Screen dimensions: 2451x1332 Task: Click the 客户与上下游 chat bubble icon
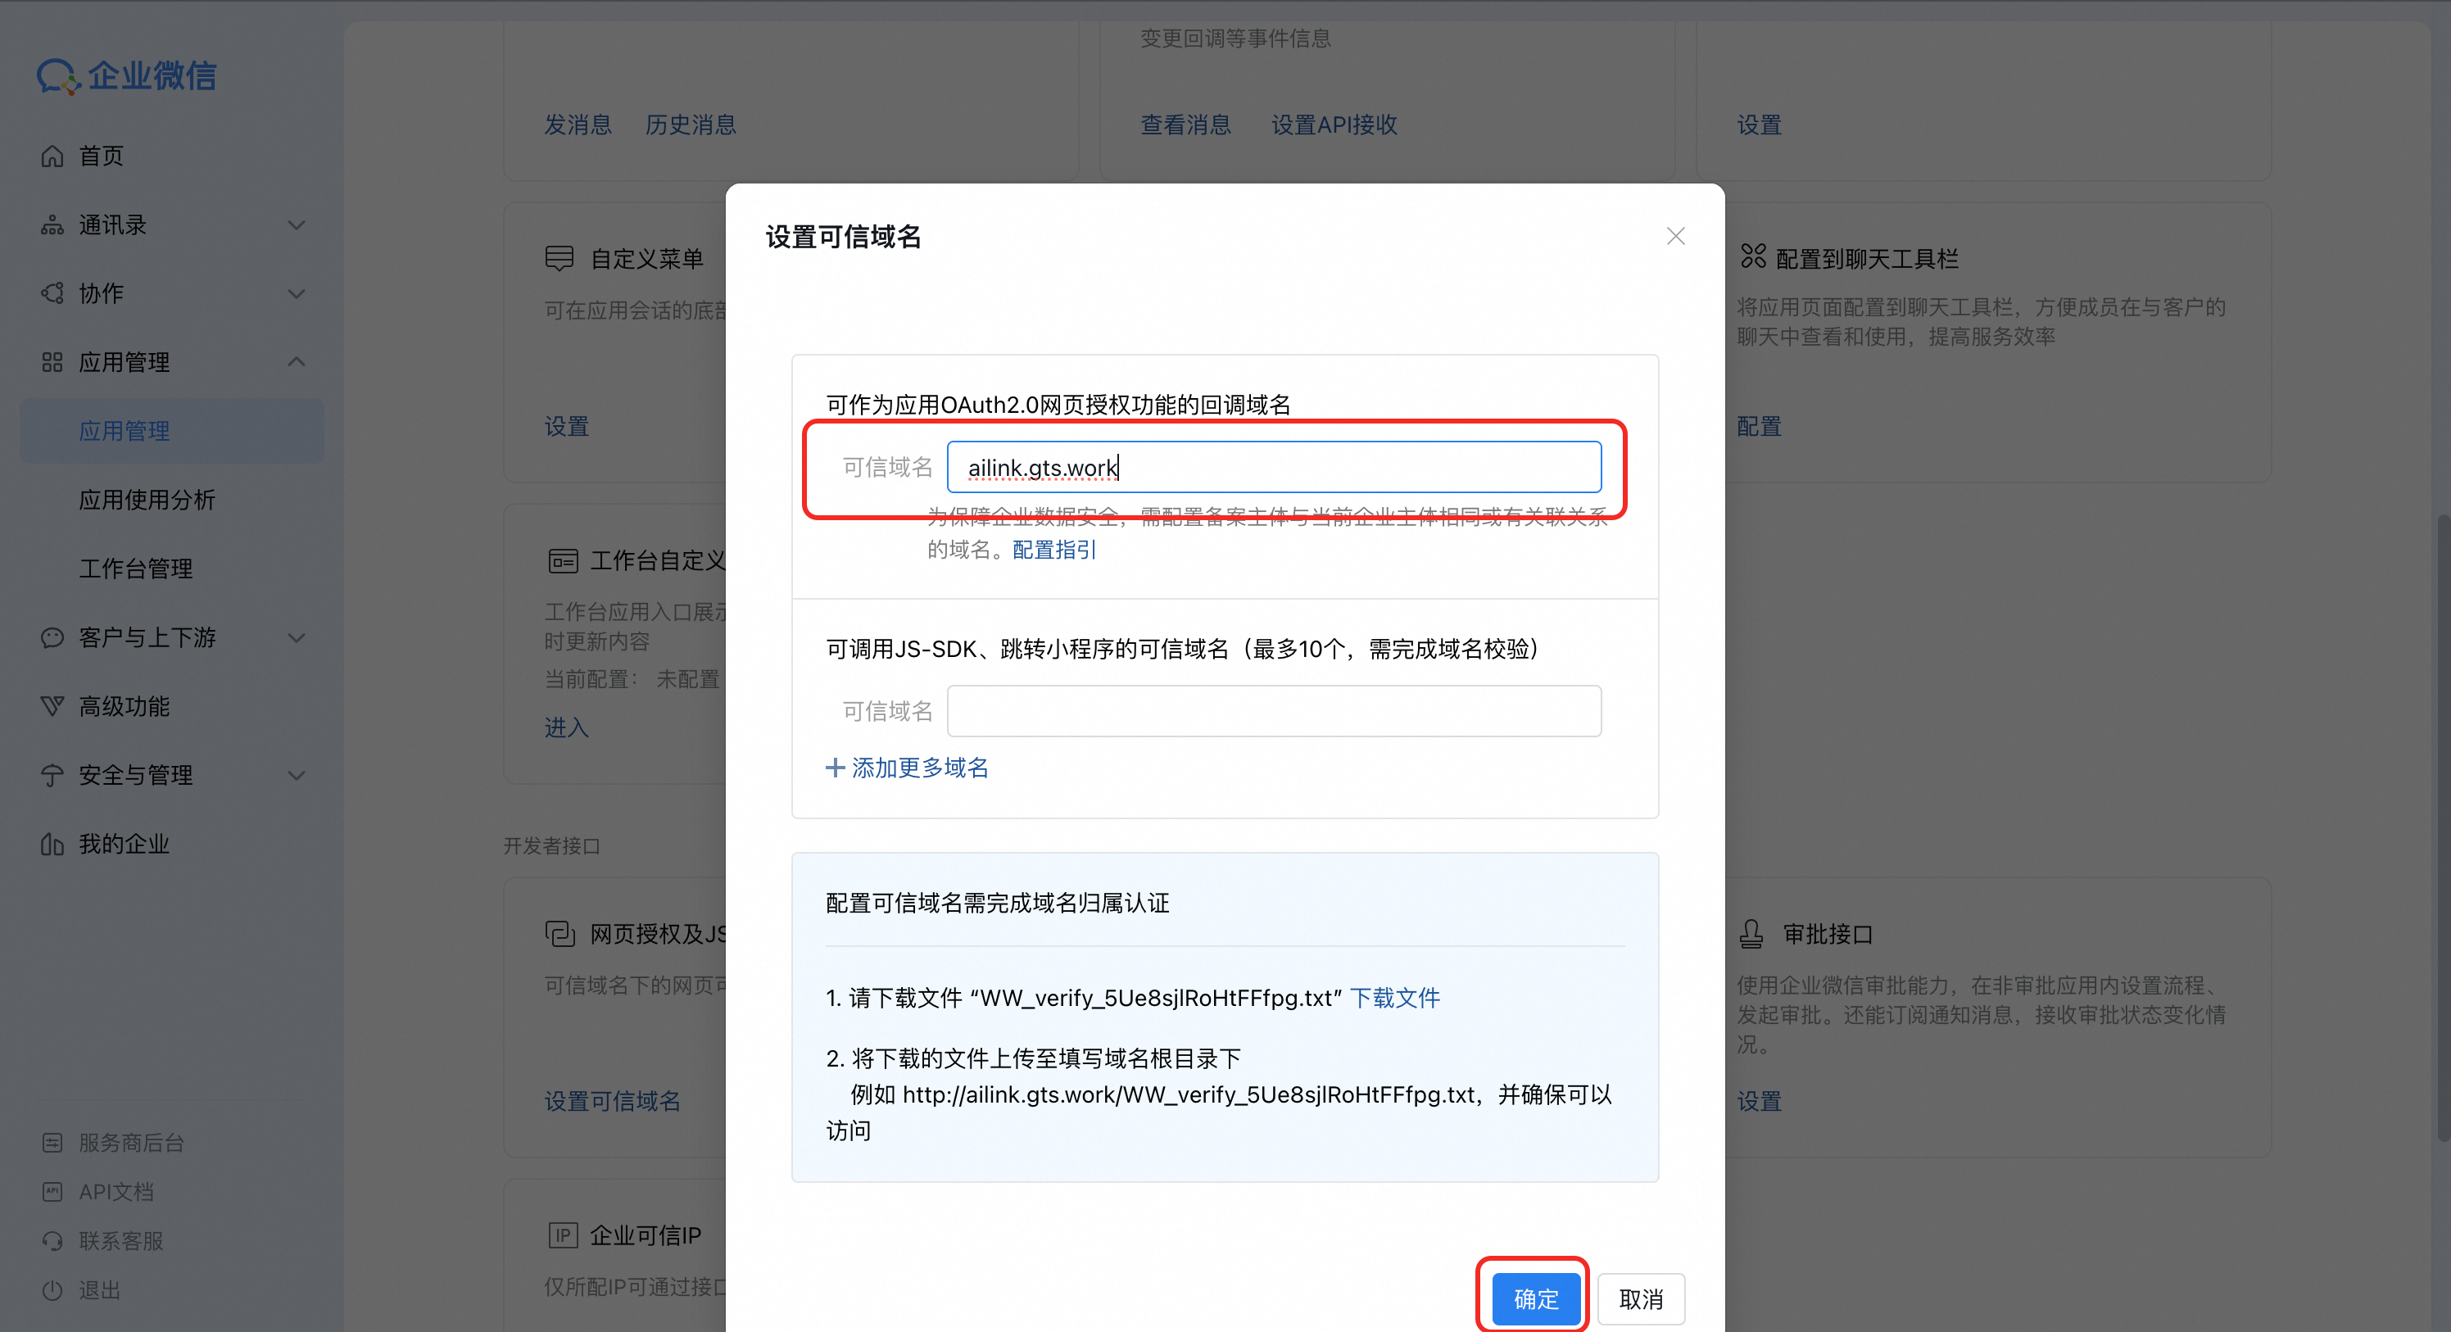(52, 637)
